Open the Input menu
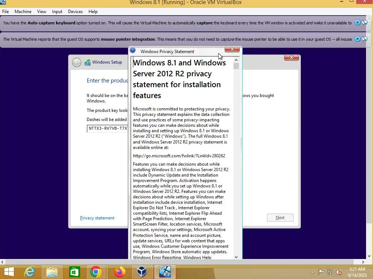 coord(57,12)
